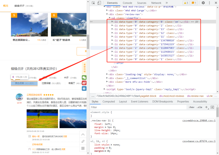Click breadcrumb div.review-nav
This screenshot has width=219, height=155.
(x=195, y=96)
